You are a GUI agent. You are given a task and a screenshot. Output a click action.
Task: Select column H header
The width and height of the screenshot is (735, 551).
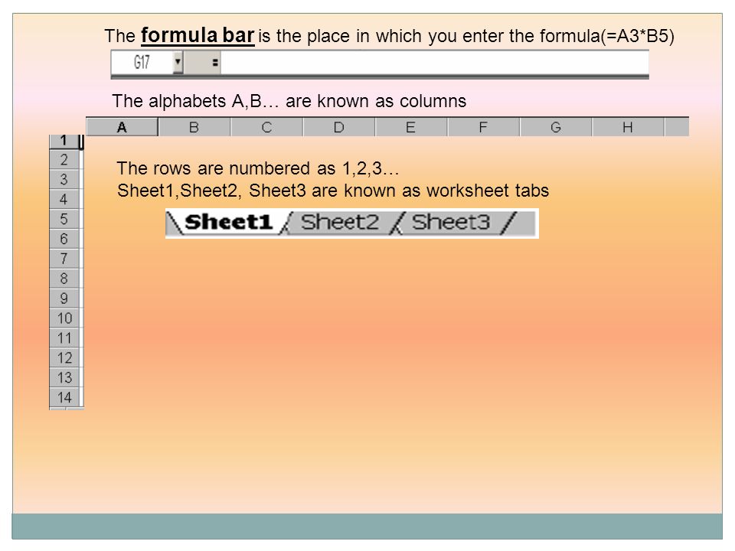click(628, 127)
